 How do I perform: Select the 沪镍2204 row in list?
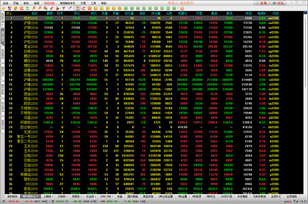142,80
